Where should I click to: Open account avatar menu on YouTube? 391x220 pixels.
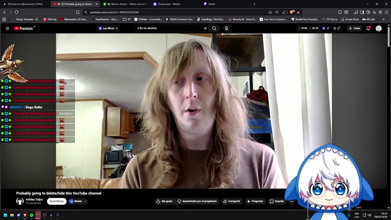(x=378, y=28)
